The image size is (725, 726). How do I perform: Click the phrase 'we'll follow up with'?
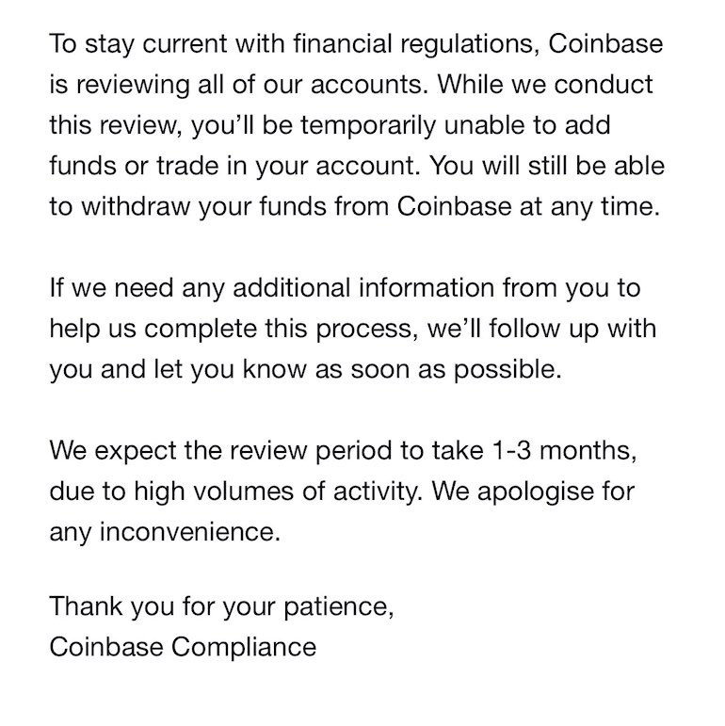pos(541,329)
